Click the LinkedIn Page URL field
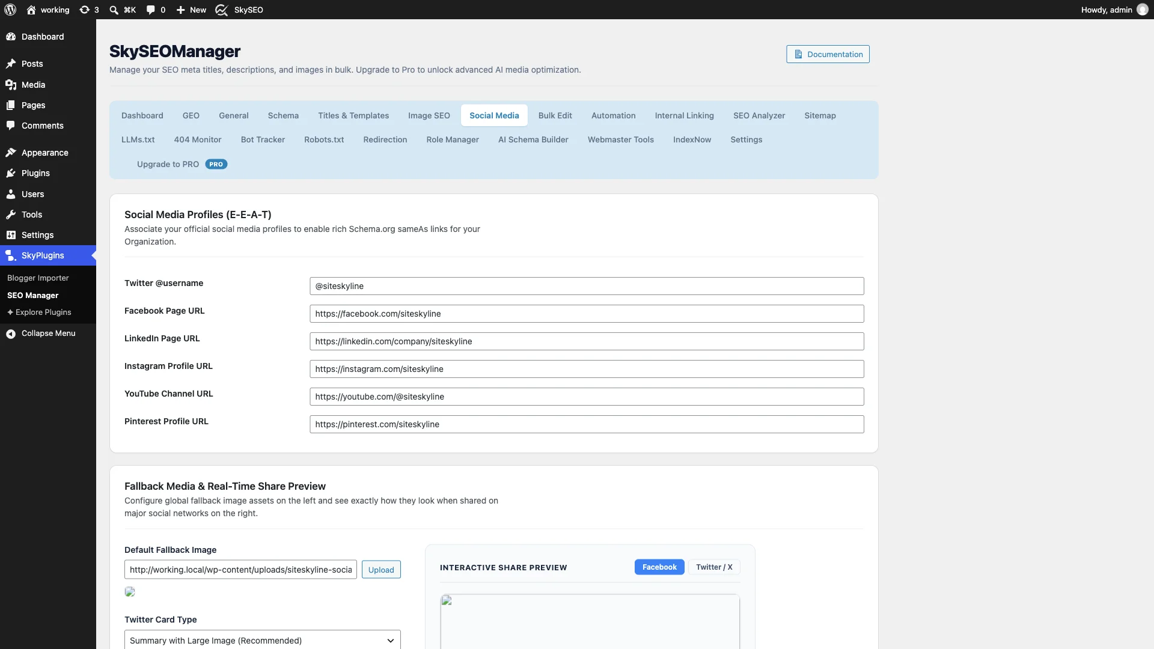Viewport: 1154px width, 649px height. click(587, 341)
